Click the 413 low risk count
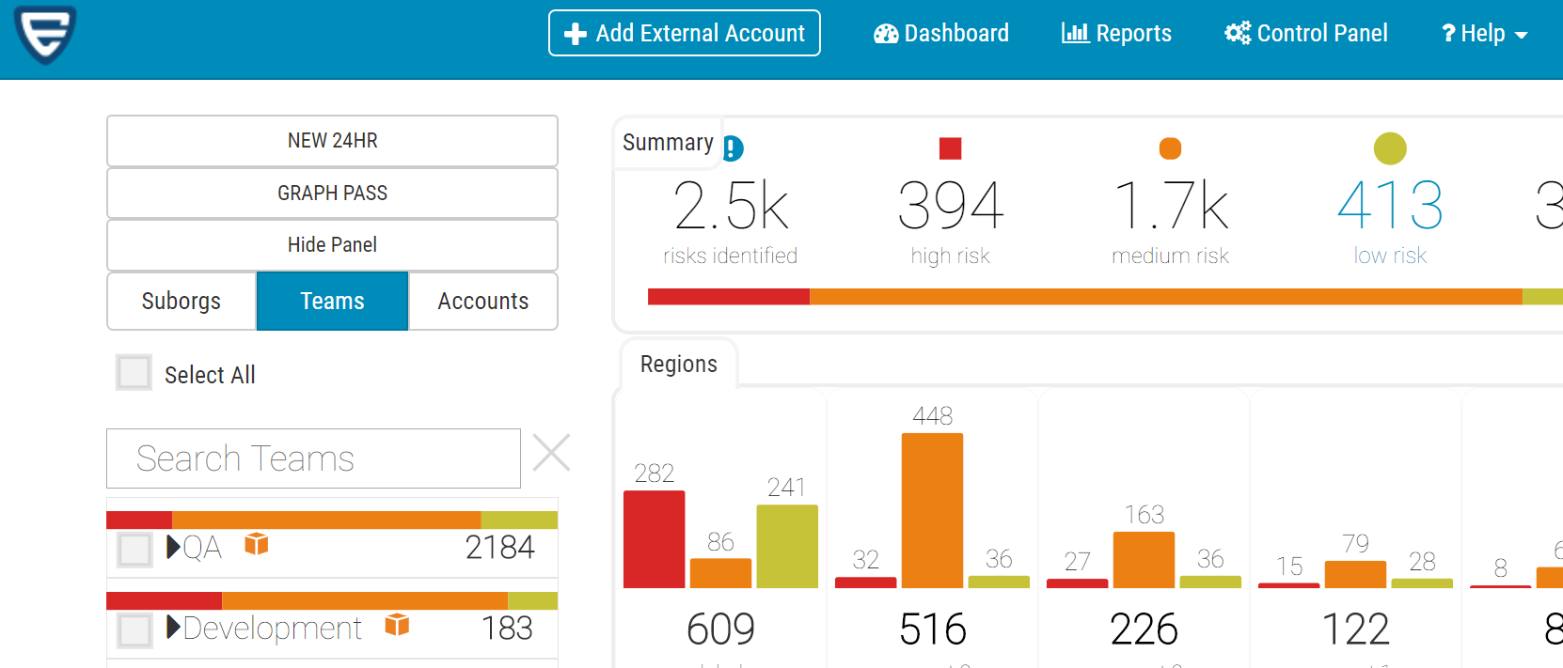 point(1390,206)
